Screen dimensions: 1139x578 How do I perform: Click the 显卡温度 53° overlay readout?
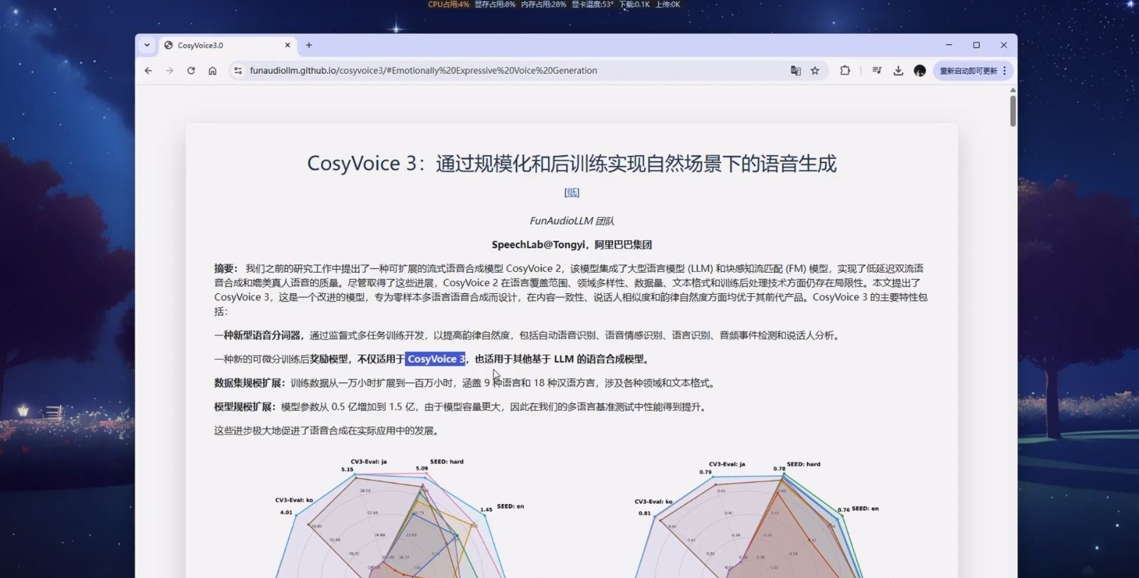592,4
